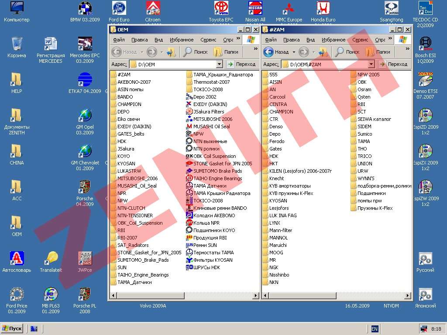Click address field showing D:\OEM

173,65
